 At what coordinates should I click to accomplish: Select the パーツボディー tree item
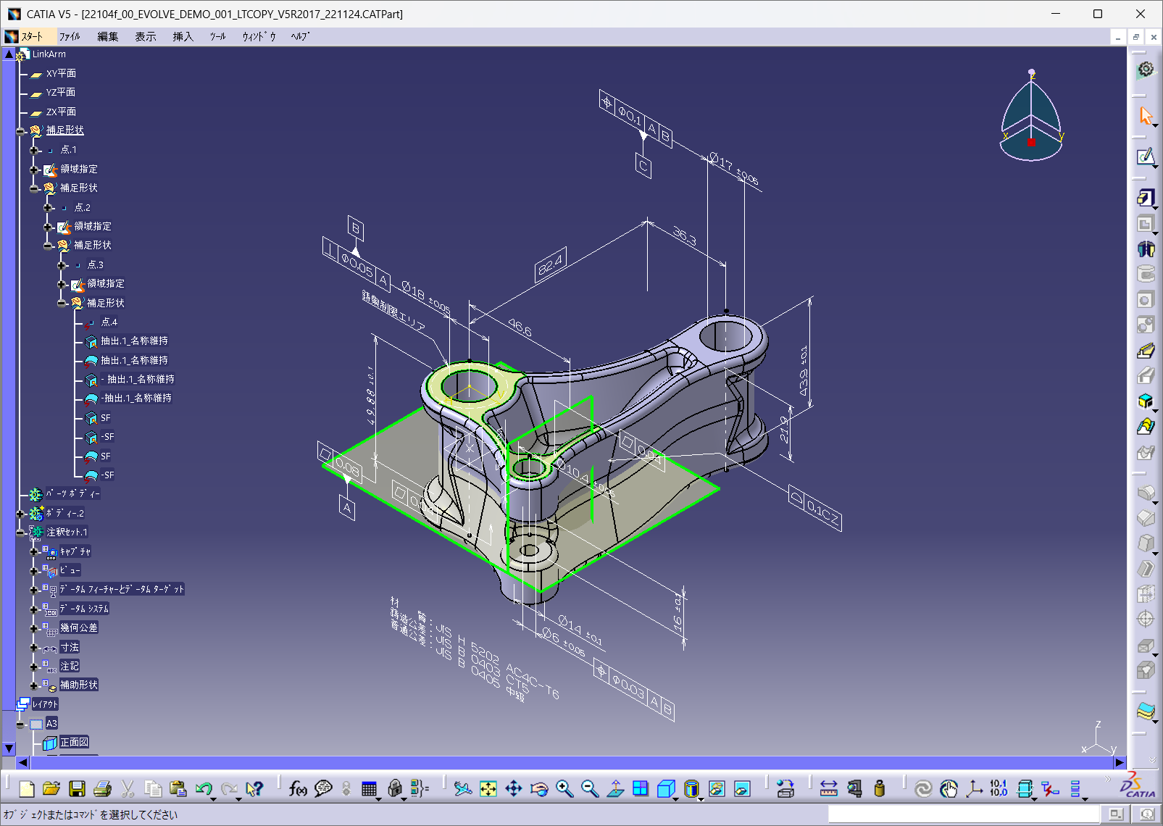[x=72, y=494]
